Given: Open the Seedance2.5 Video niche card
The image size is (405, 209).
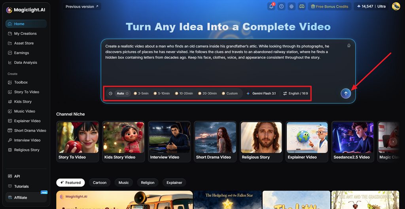Looking at the screenshot, I should (353, 142).
